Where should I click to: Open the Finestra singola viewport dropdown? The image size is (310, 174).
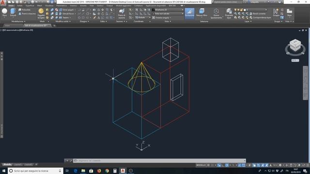pos(162,17)
